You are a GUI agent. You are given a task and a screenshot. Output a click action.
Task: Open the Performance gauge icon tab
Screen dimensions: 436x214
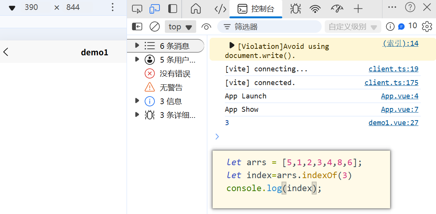337,9
